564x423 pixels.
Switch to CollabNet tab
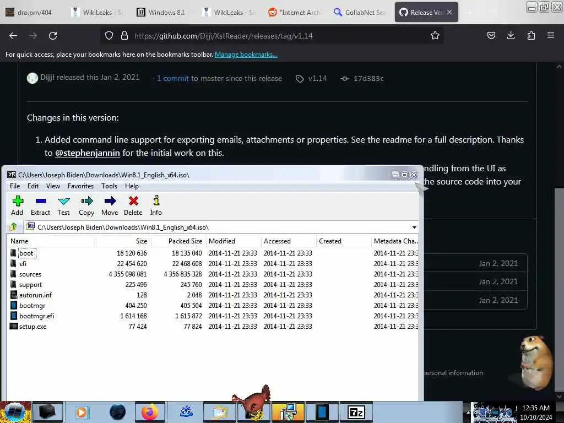pos(360,12)
